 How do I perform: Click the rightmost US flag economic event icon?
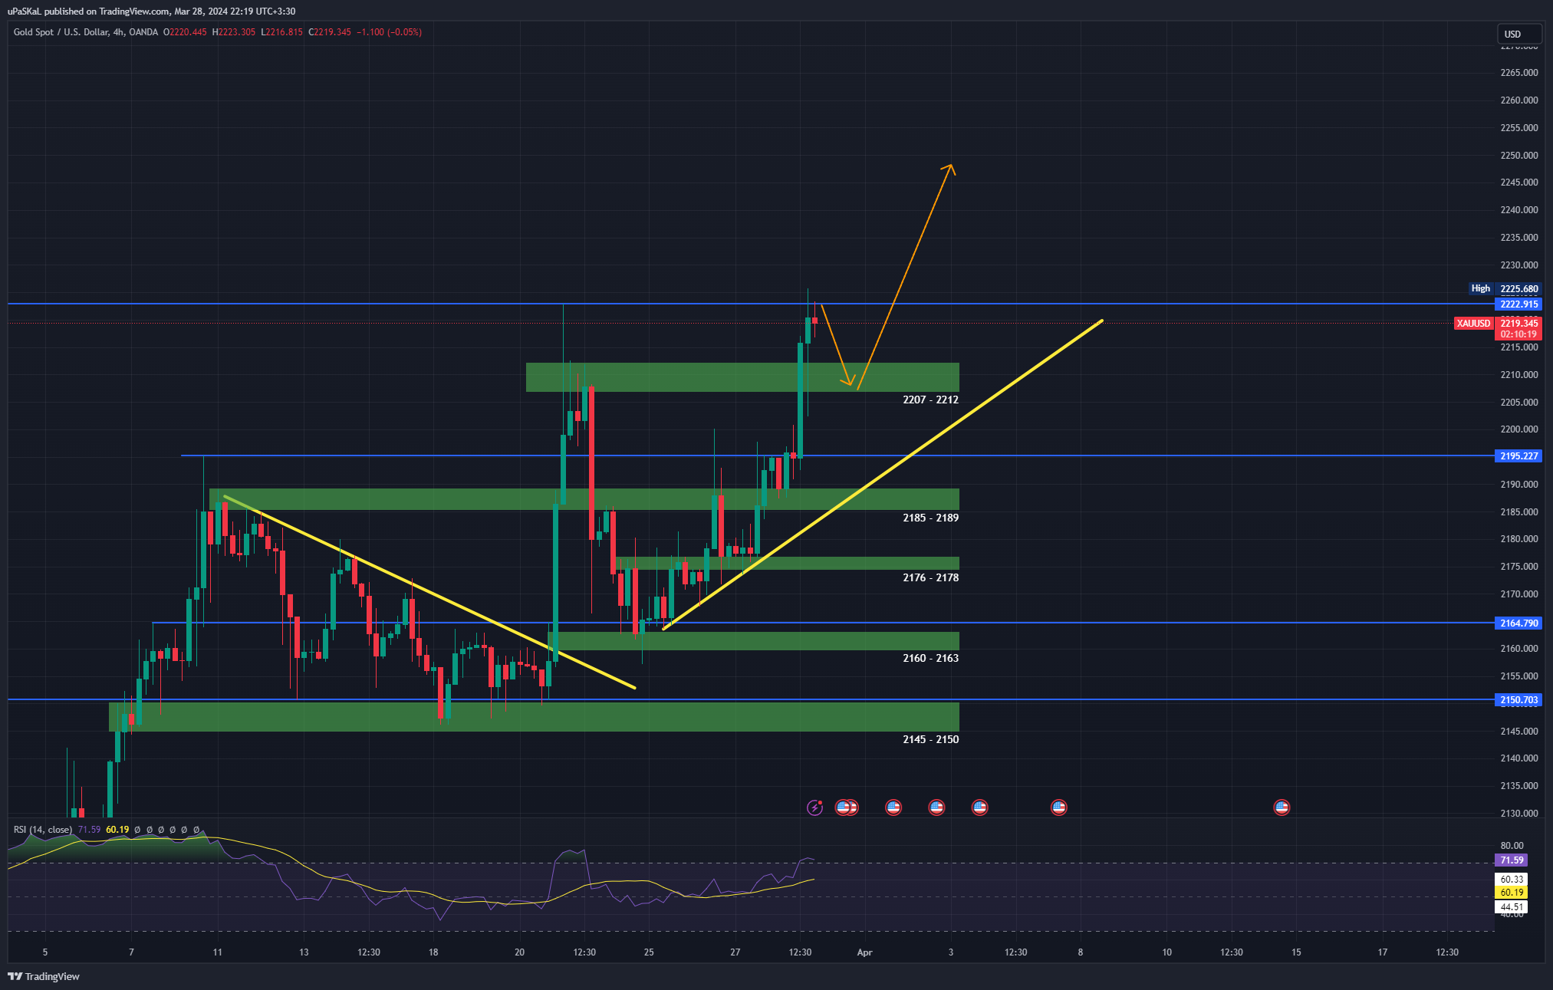pyautogui.click(x=1282, y=807)
